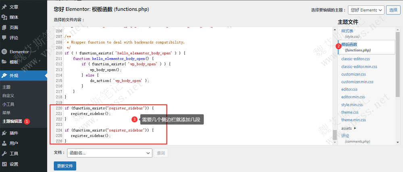Click the 评论 comment bubble icon

4,38
